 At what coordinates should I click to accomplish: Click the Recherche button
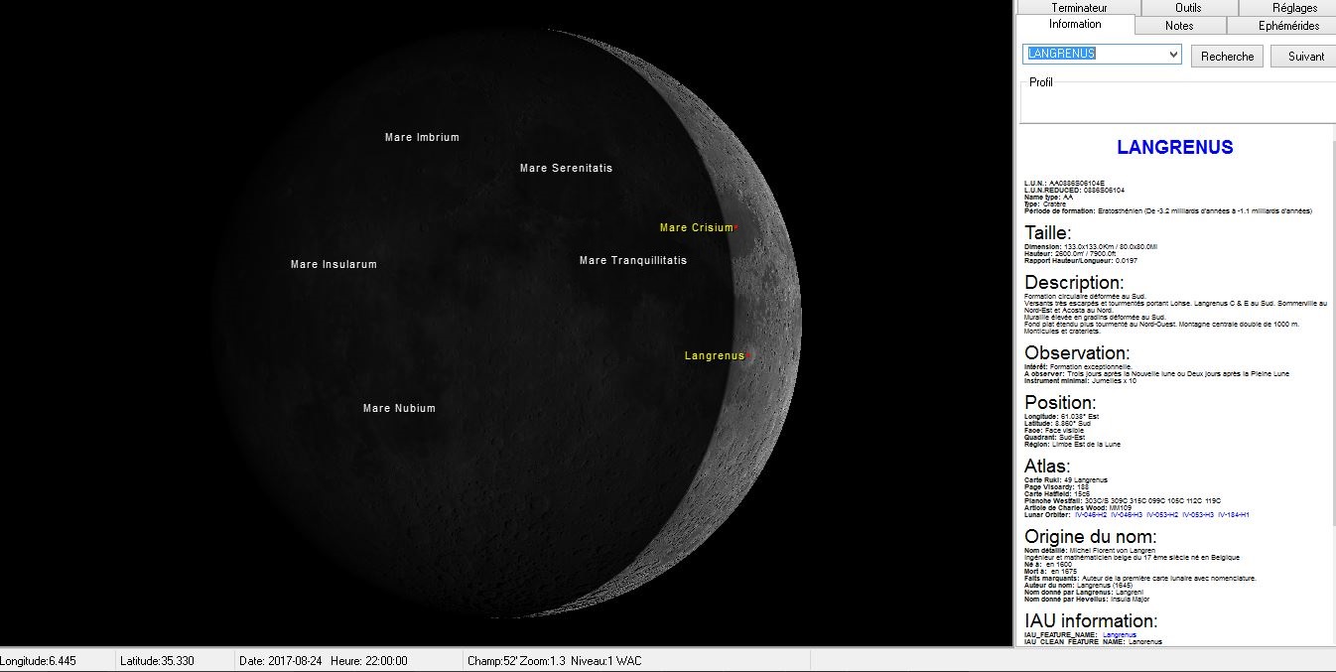pyautogui.click(x=1228, y=57)
